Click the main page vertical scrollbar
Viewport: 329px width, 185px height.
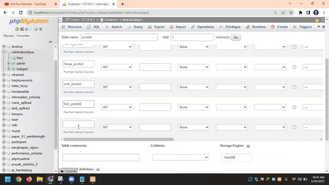(x=327, y=100)
